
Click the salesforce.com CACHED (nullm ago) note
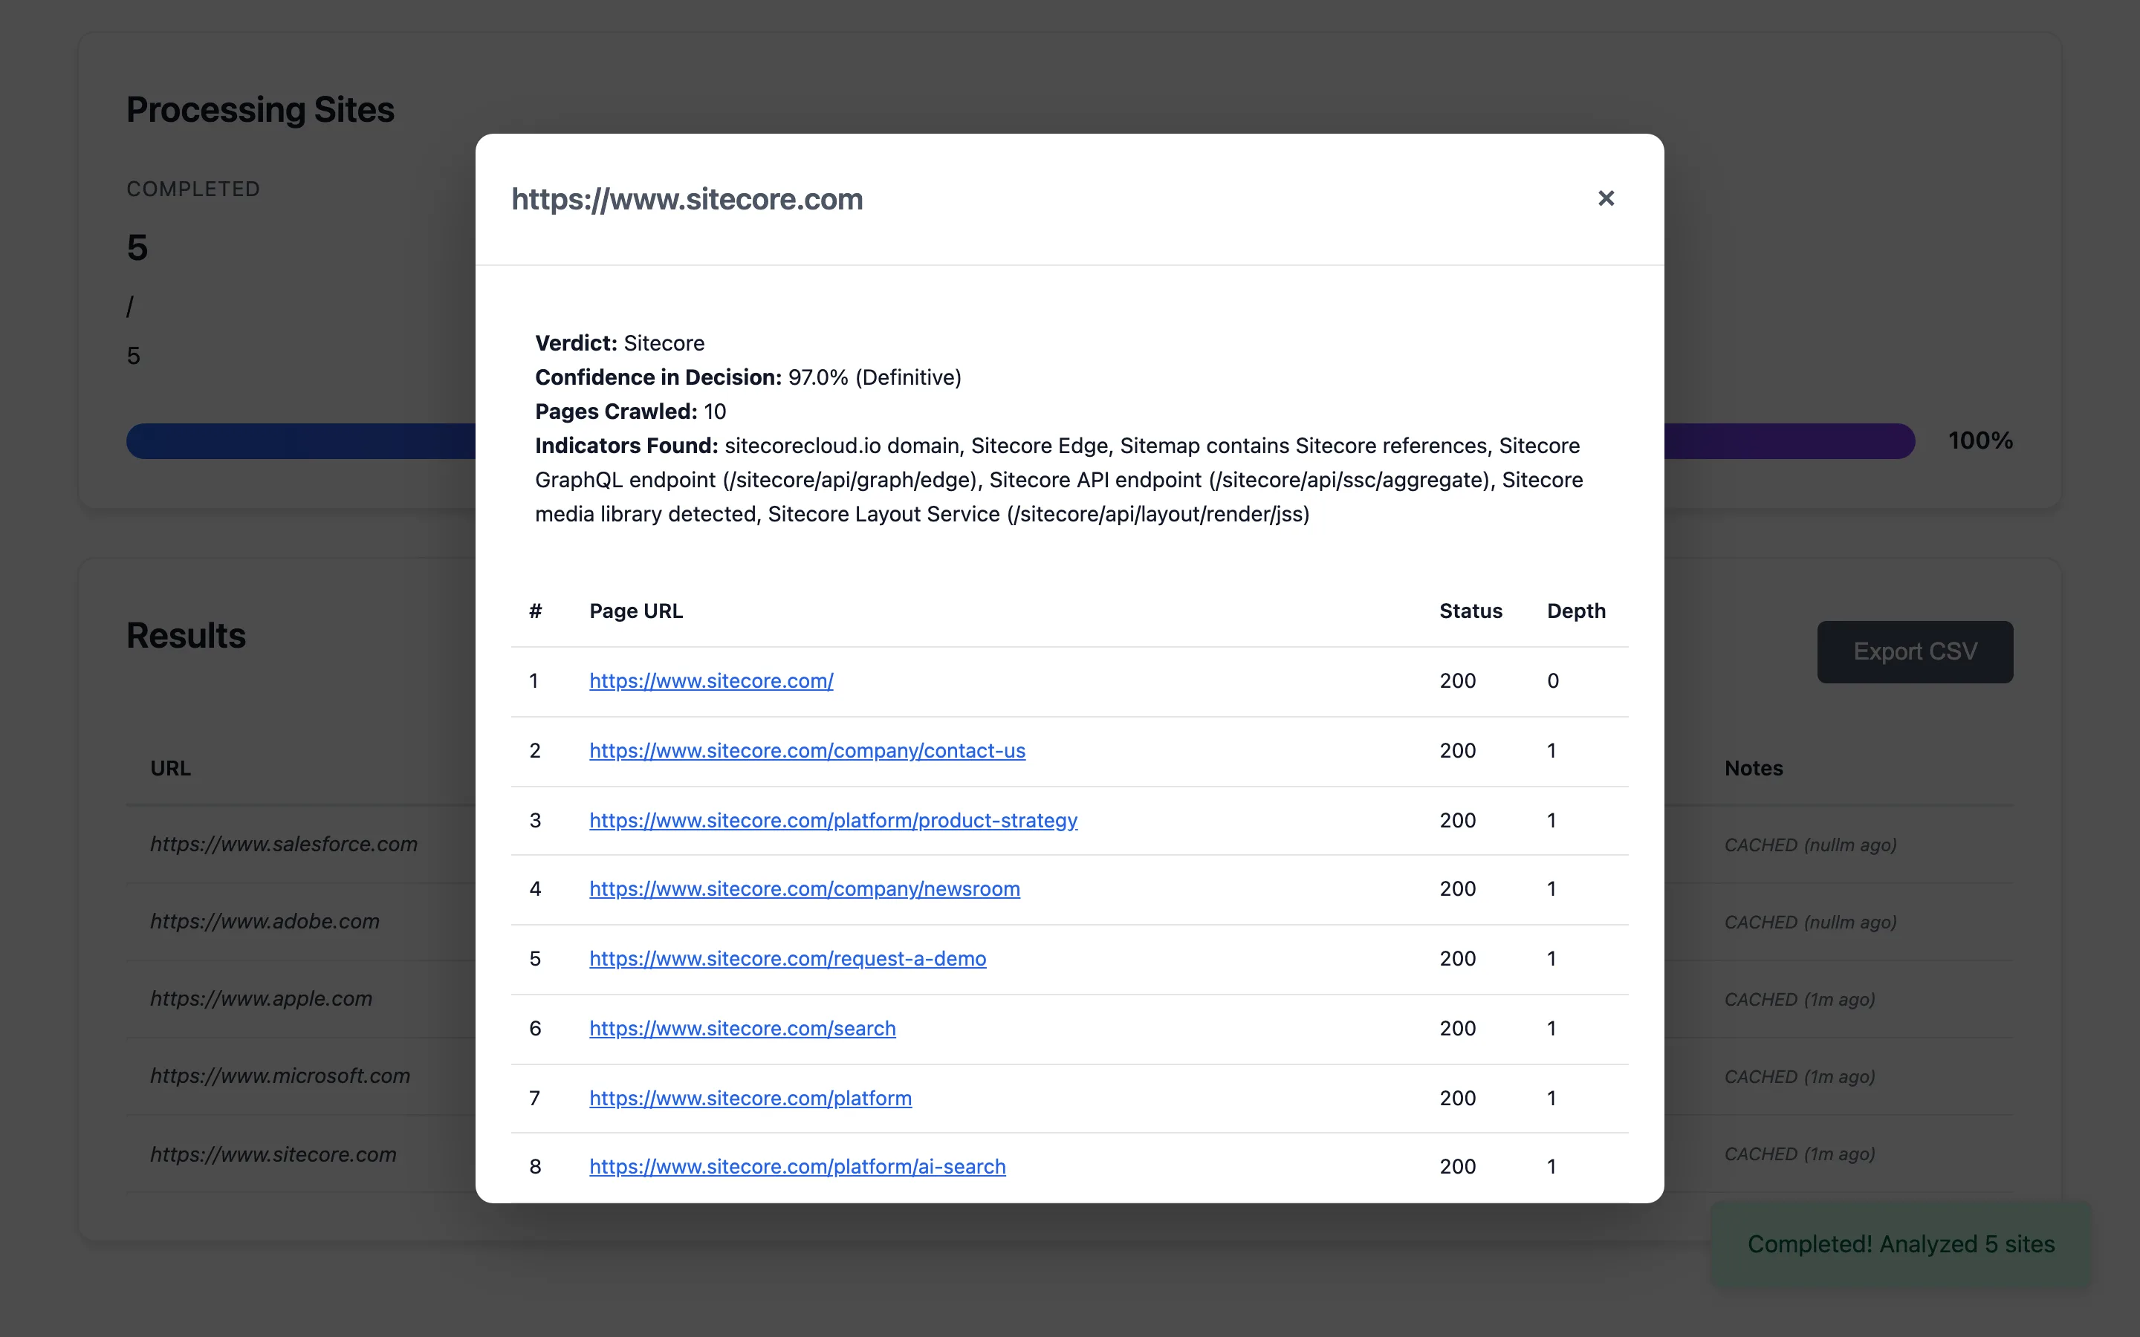(1810, 845)
